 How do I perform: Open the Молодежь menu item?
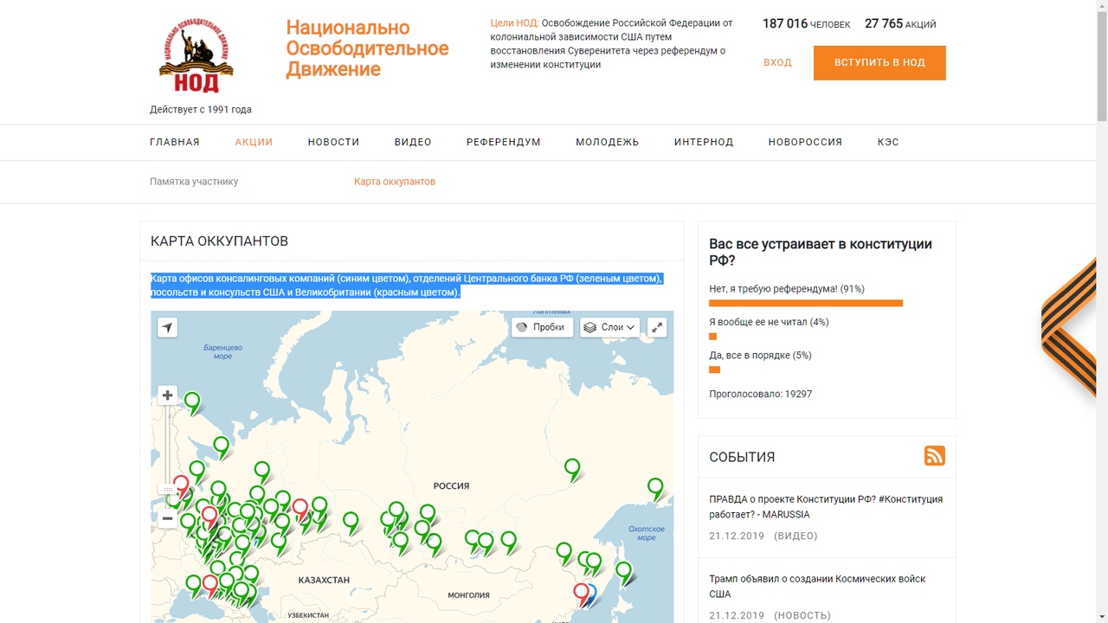(x=608, y=142)
